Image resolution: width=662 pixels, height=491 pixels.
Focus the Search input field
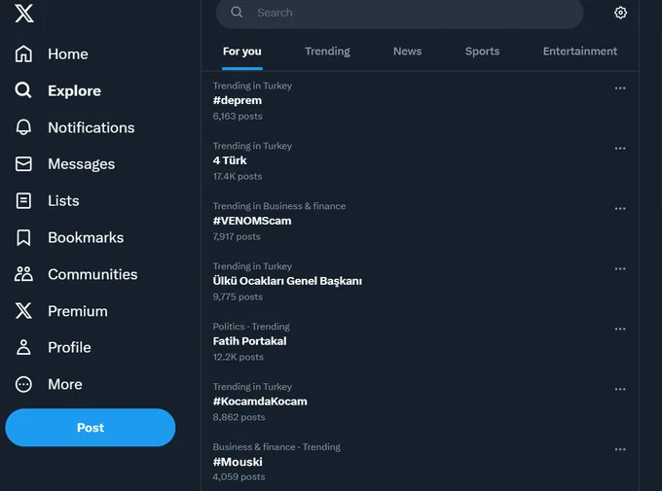click(x=400, y=13)
